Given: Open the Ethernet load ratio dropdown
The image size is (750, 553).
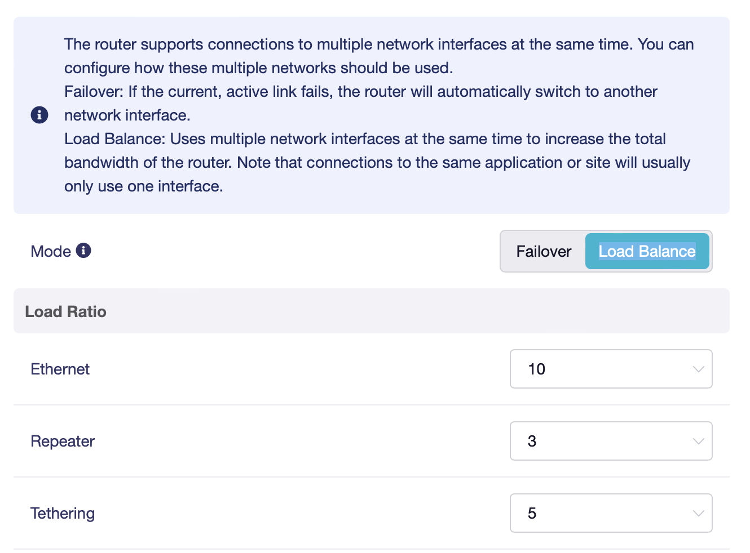Looking at the screenshot, I should pyautogui.click(x=611, y=369).
